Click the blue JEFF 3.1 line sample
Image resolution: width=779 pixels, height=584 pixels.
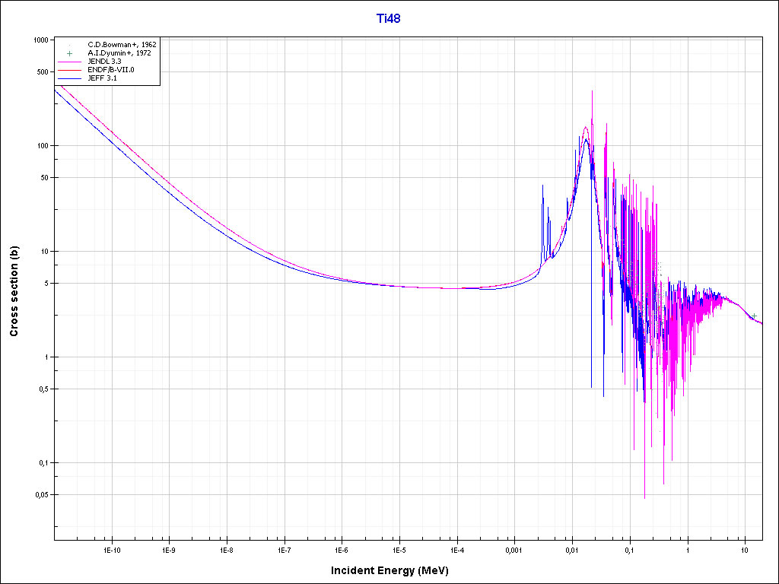coord(69,78)
